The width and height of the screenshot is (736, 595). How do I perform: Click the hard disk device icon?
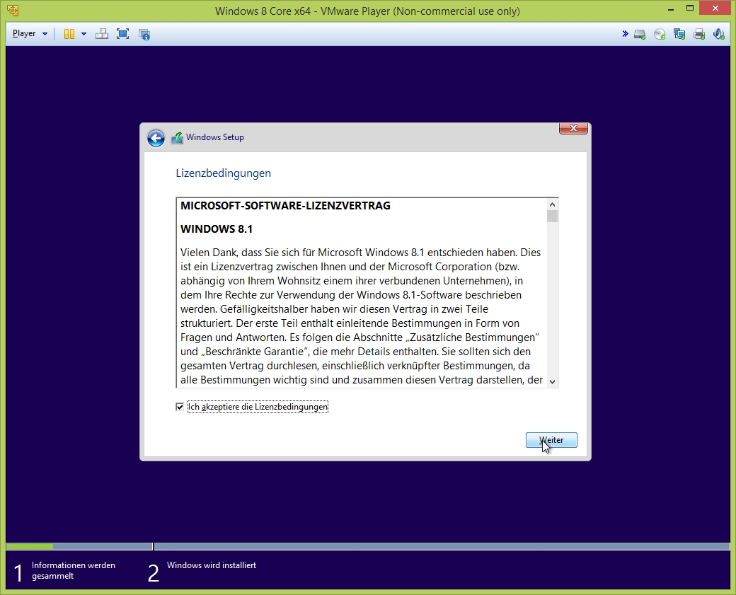click(640, 34)
